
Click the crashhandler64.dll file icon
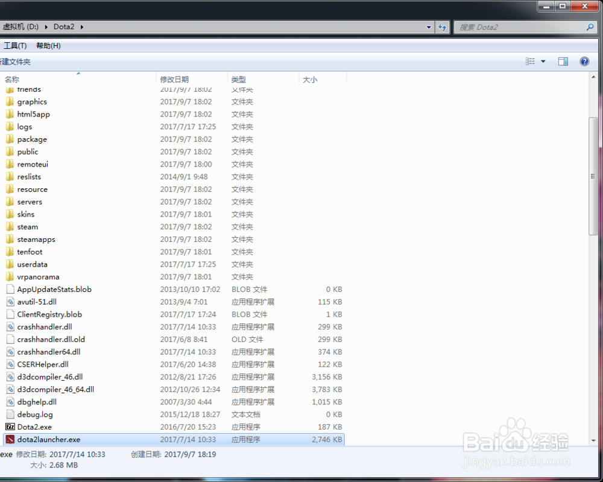pos(10,352)
